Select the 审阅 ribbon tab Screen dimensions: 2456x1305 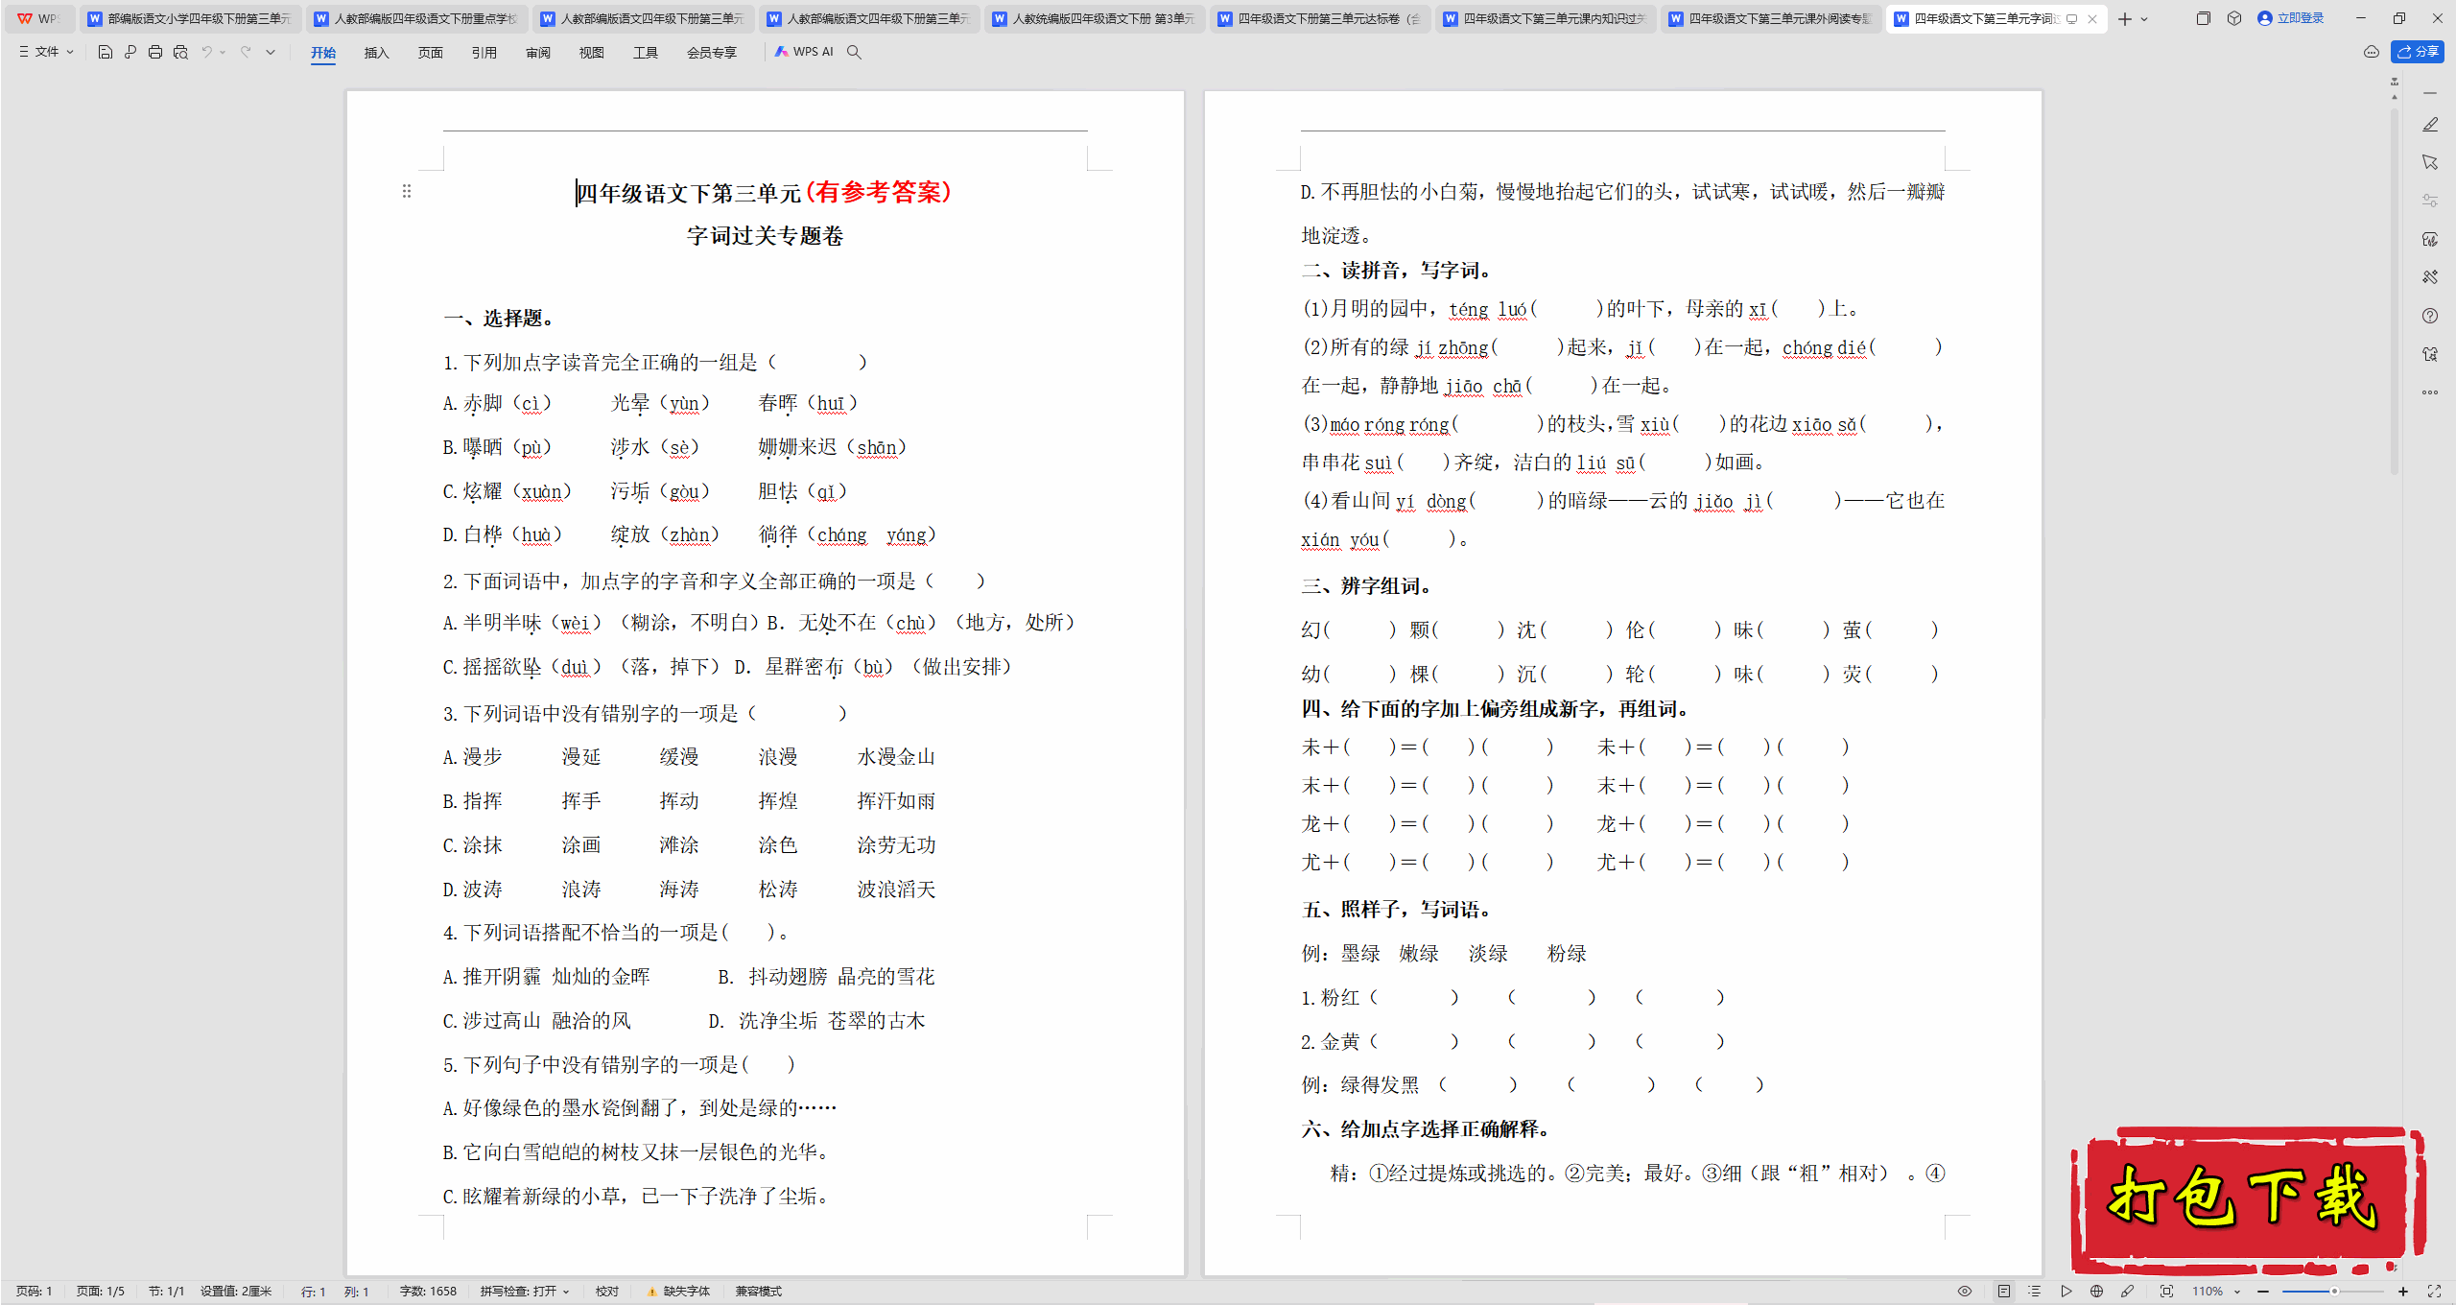tap(538, 53)
